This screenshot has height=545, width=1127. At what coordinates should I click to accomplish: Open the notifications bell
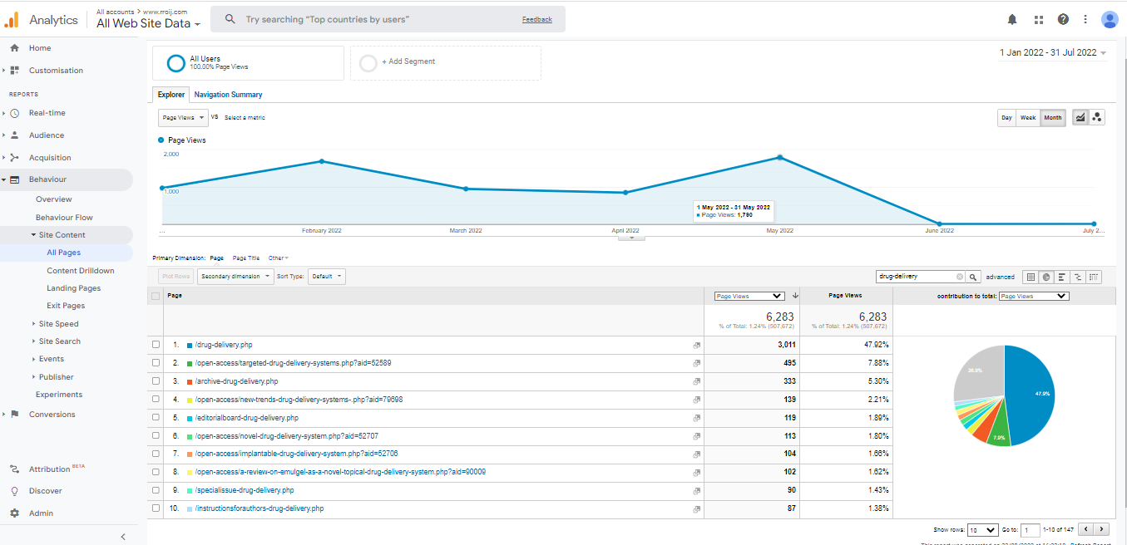[x=1012, y=19]
